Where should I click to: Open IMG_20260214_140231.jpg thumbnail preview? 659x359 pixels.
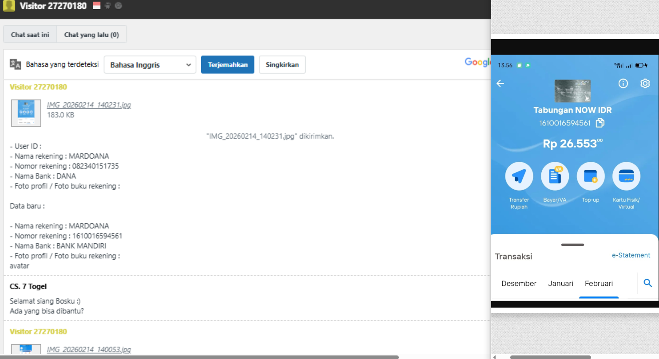pos(26,113)
